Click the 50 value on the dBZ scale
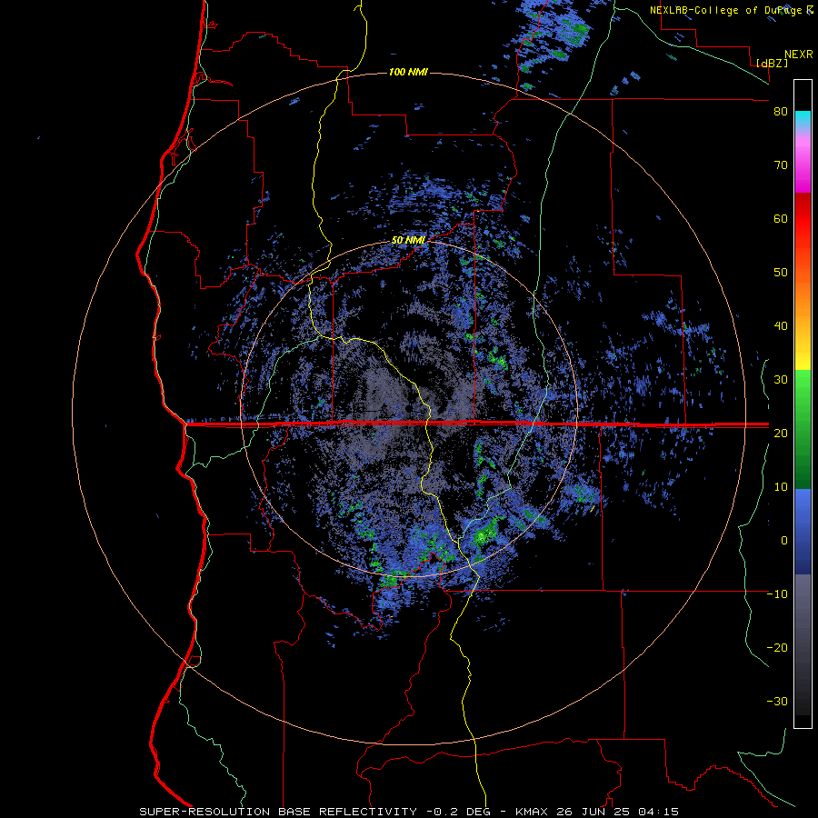818x818 pixels. (781, 273)
